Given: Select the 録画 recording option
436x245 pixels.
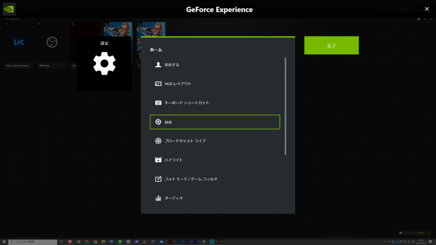Looking at the screenshot, I should click(x=215, y=122).
